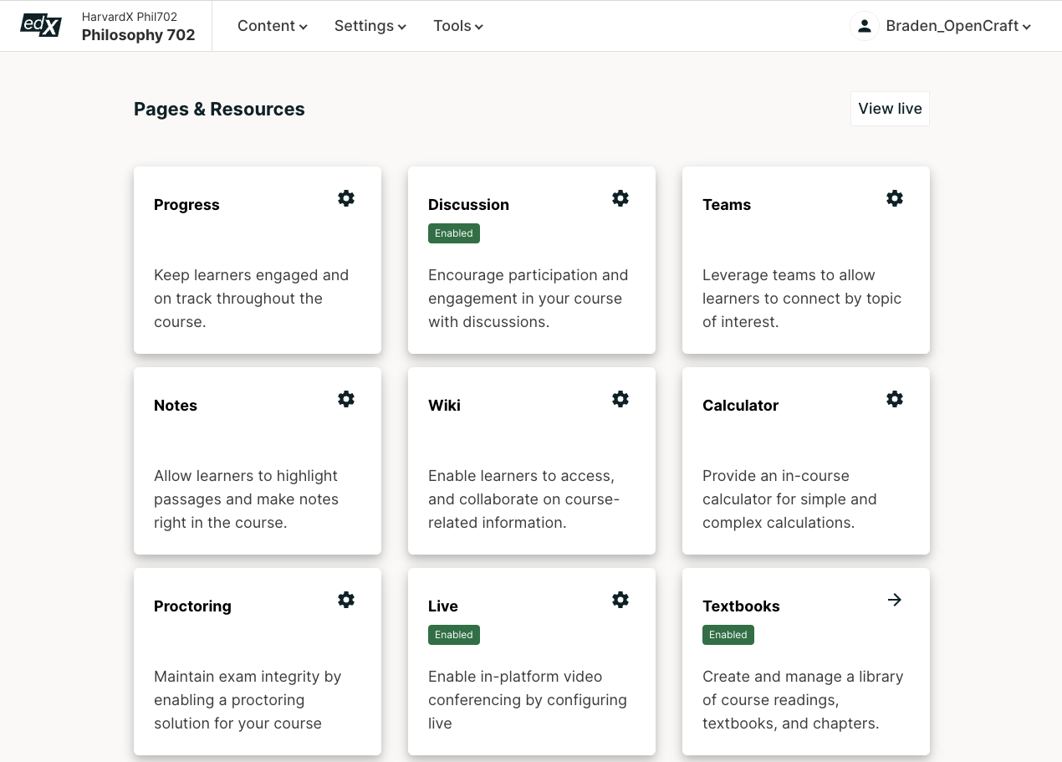The image size is (1062, 762).
Task: Open the Live settings gear
Action: 620,600
